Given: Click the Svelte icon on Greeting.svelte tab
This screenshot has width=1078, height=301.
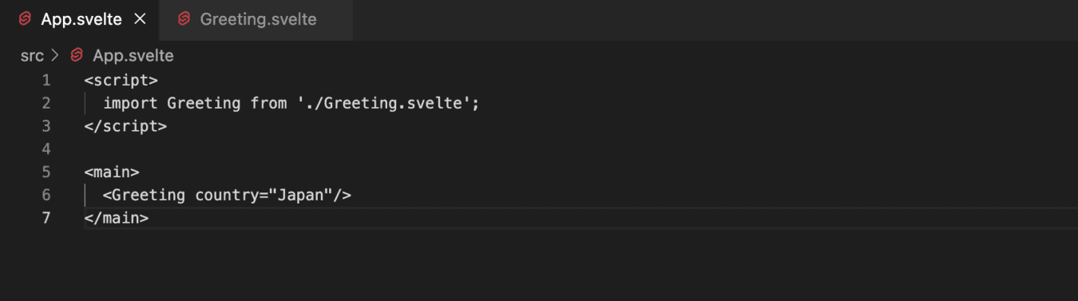Looking at the screenshot, I should coord(184,19).
